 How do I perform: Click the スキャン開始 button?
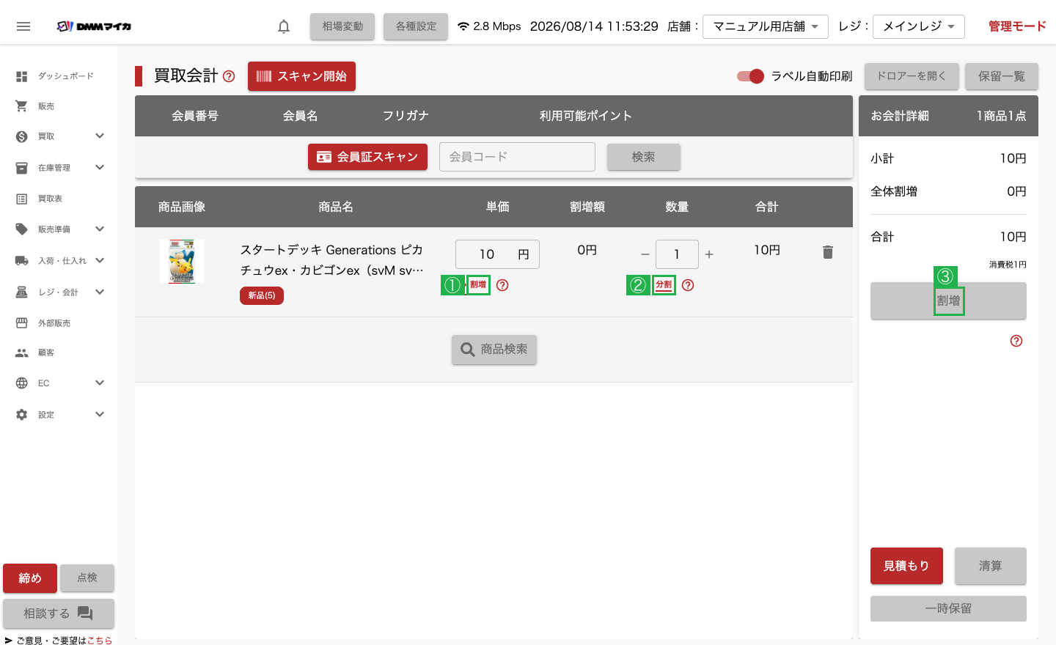[x=301, y=76]
